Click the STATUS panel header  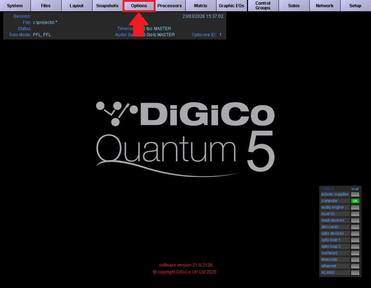tap(328, 189)
